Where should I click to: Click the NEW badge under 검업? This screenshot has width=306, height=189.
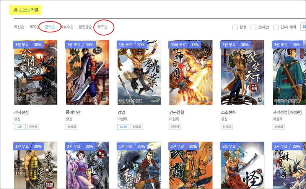[123, 127]
